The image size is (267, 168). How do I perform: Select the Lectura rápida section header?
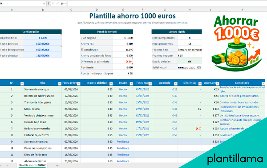pos(177,32)
